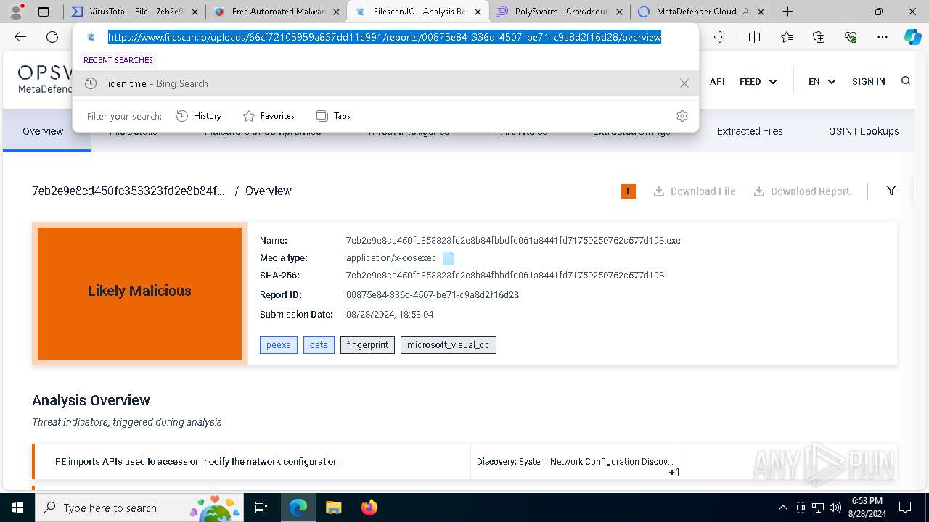
Task: Click the Likely Malicious verdict box
Action: click(139, 293)
